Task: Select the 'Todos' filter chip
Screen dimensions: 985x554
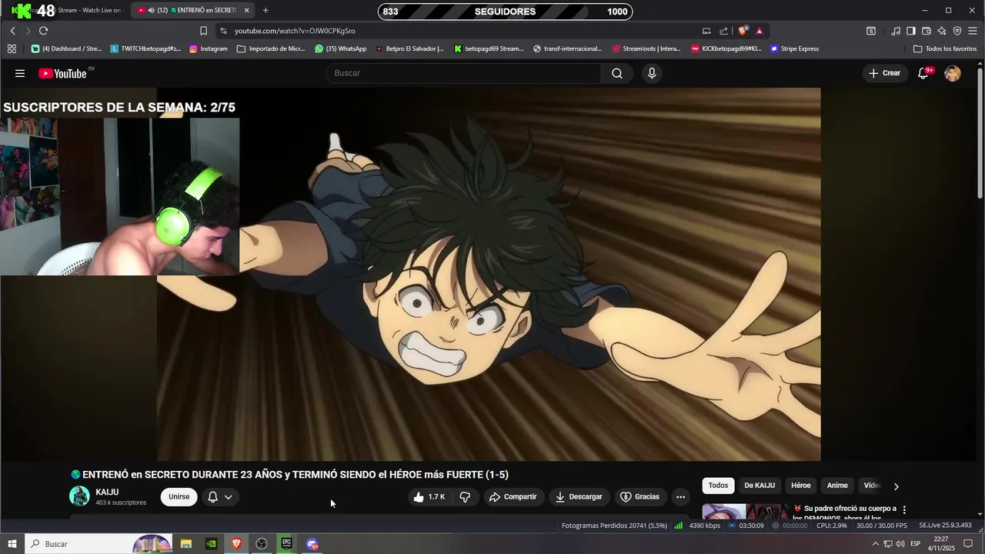Action: click(718, 486)
